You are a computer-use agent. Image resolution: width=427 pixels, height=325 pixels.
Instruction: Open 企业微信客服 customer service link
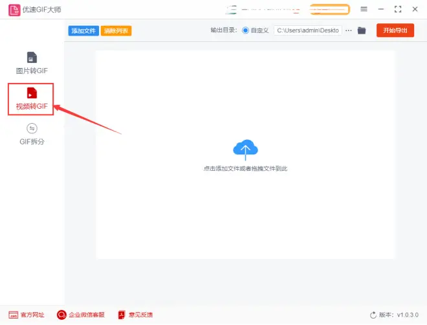[x=81, y=315]
